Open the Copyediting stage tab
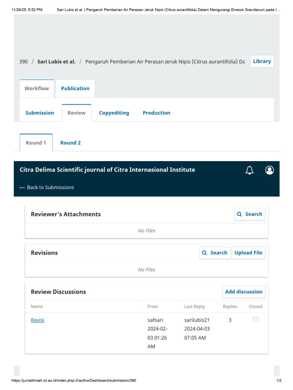Image resolution: width=293 pixels, height=390 pixels. tap(114, 113)
